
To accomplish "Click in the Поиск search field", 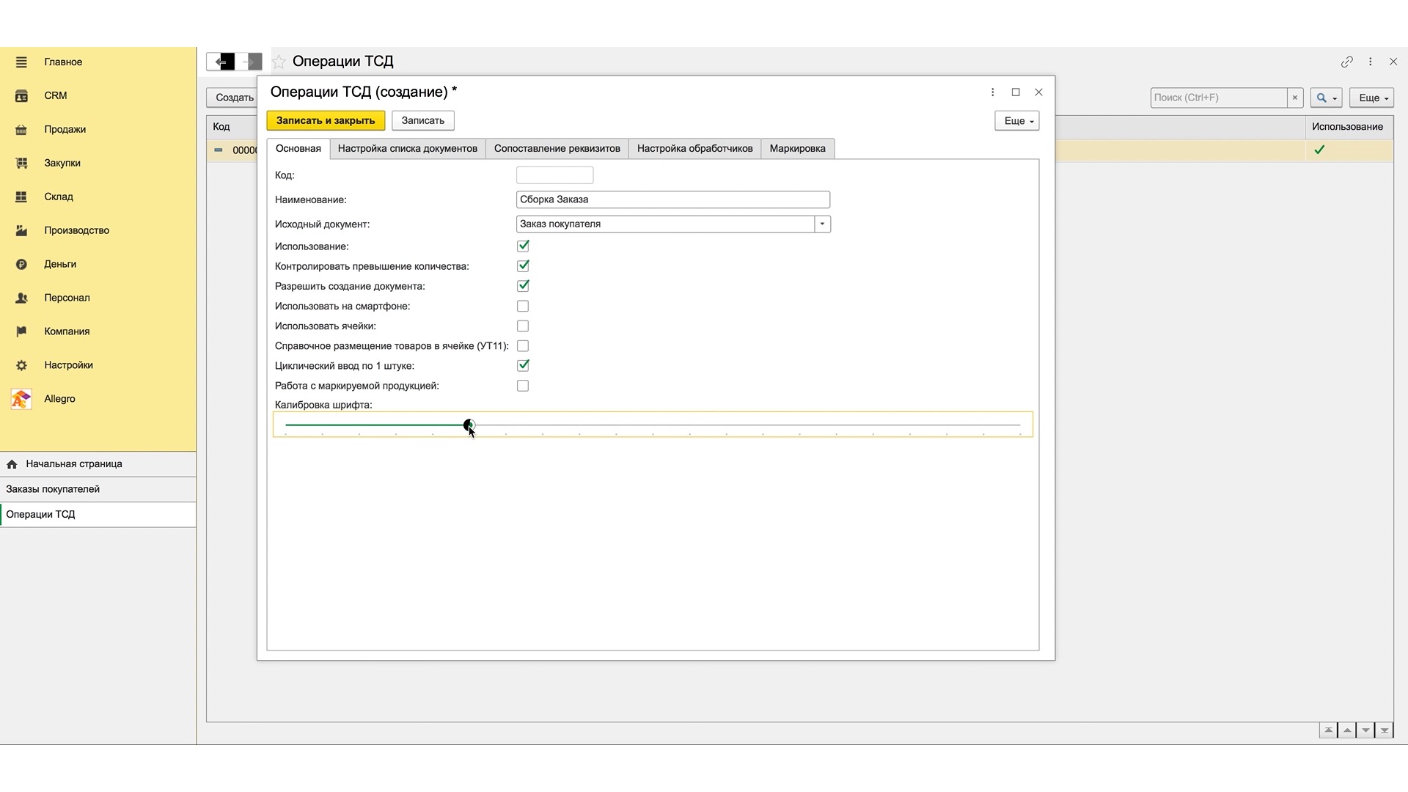I will (x=1219, y=98).
